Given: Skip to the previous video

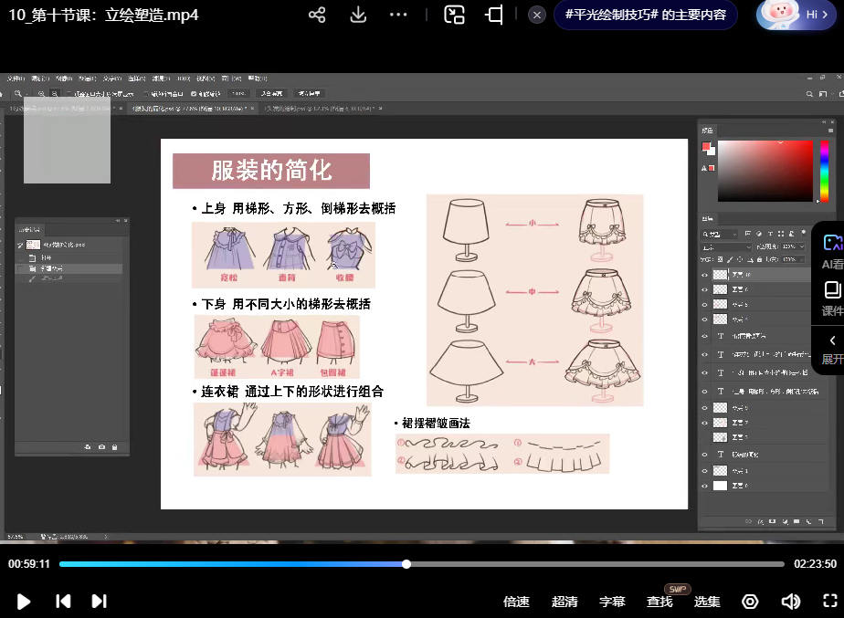Looking at the screenshot, I should pyautogui.click(x=63, y=601).
